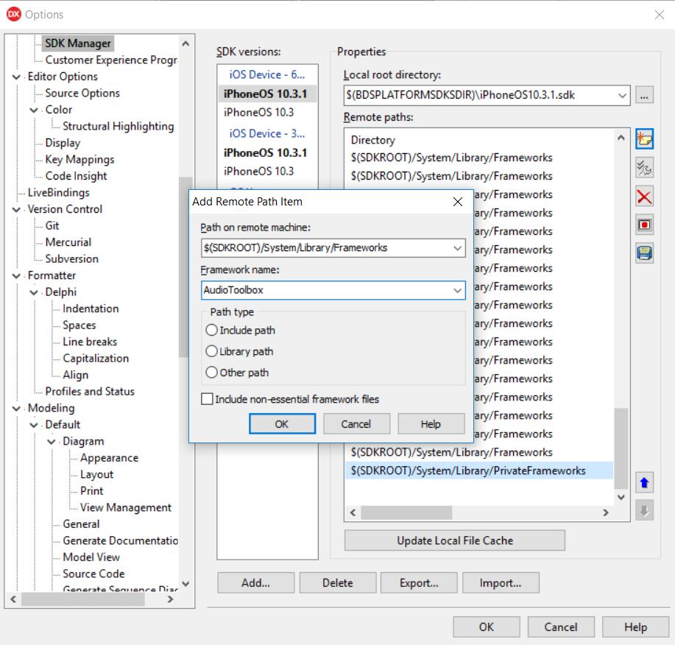Click the add new remote path icon
Viewport: 675px width, 645px height.
click(x=644, y=139)
